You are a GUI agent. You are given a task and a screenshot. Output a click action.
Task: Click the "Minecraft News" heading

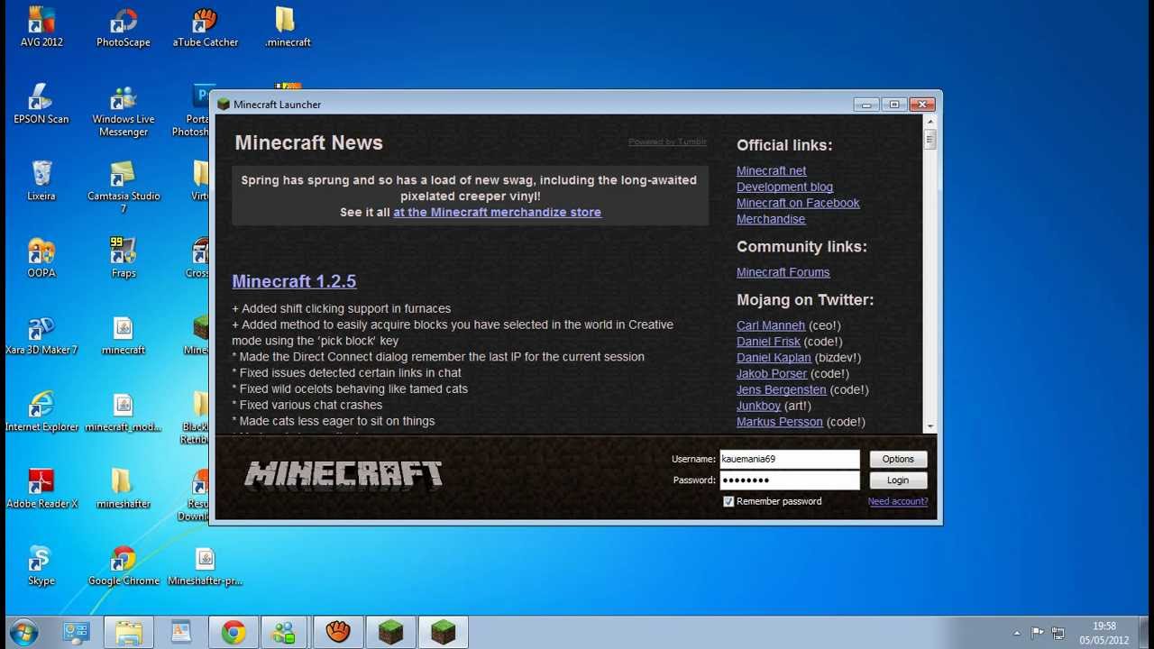click(308, 142)
